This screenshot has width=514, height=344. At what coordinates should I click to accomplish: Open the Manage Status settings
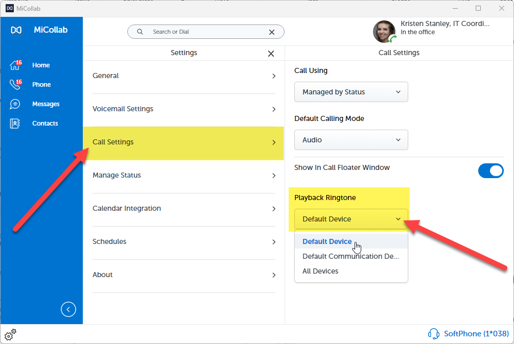184,176
